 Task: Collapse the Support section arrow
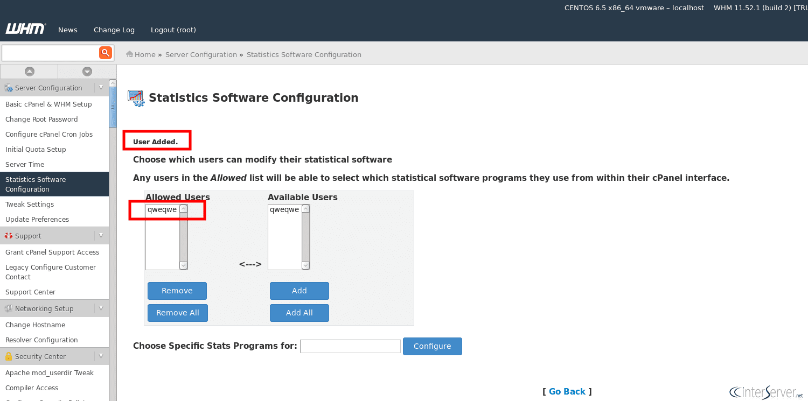tap(101, 235)
